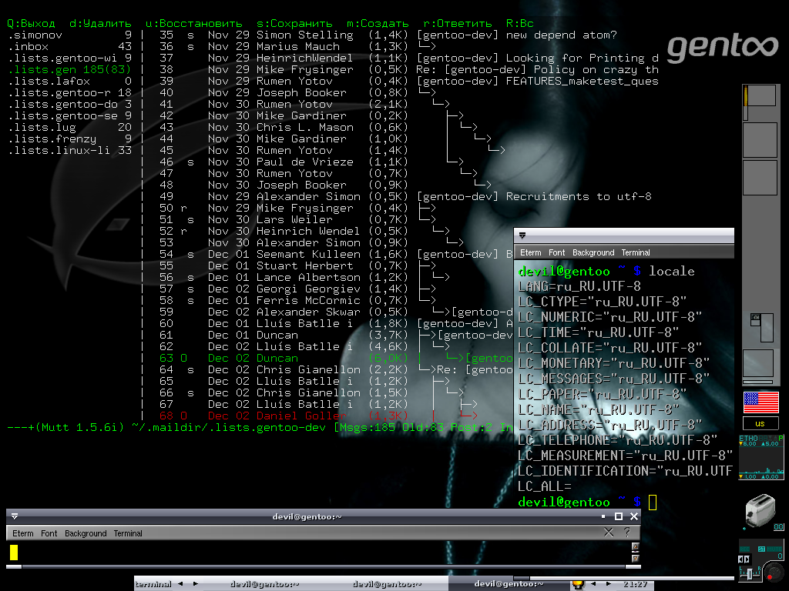
Task: Select .lists.lug mailbox in sidebar
Action: tap(69, 128)
